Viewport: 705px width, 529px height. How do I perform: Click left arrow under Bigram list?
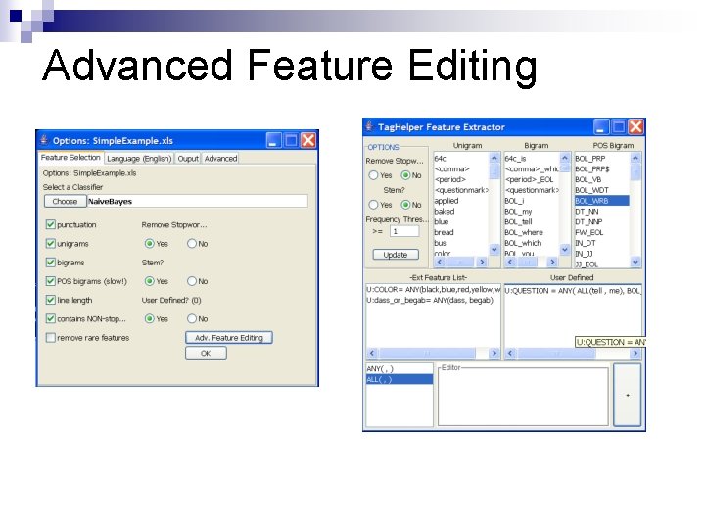510,262
